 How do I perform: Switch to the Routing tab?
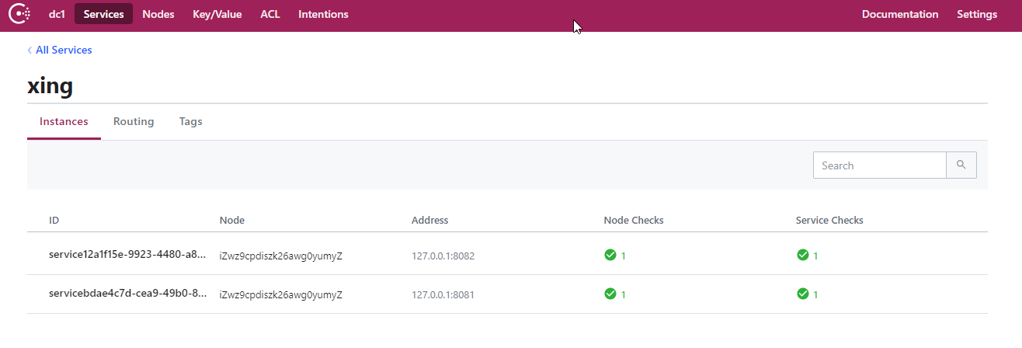pyautogui.click(x=134, y=122)
